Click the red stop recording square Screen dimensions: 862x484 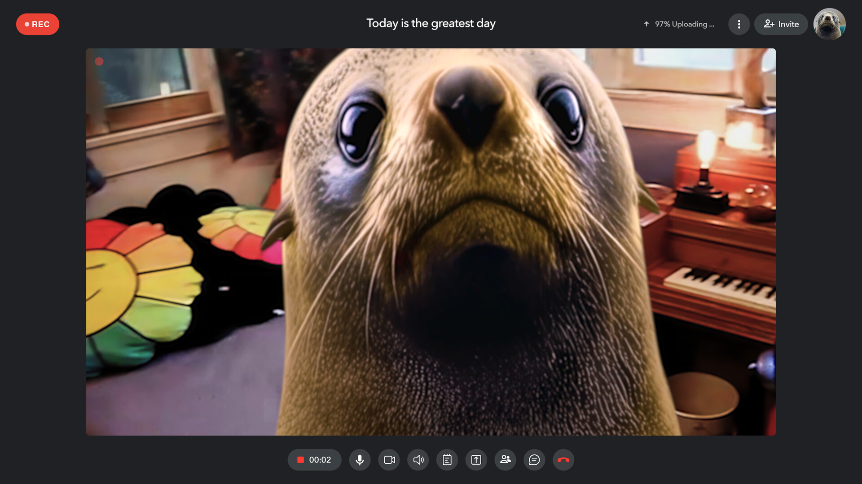pyautogui.click(x=301, y=460)
